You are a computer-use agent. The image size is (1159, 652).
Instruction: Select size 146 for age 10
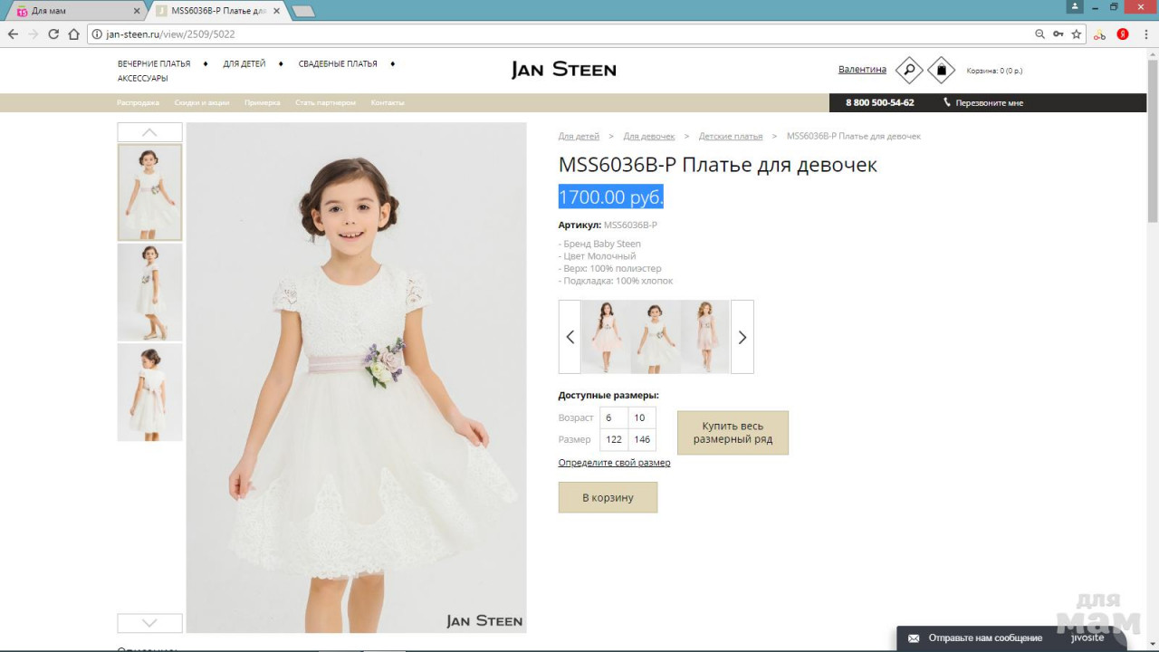(641, 439)
